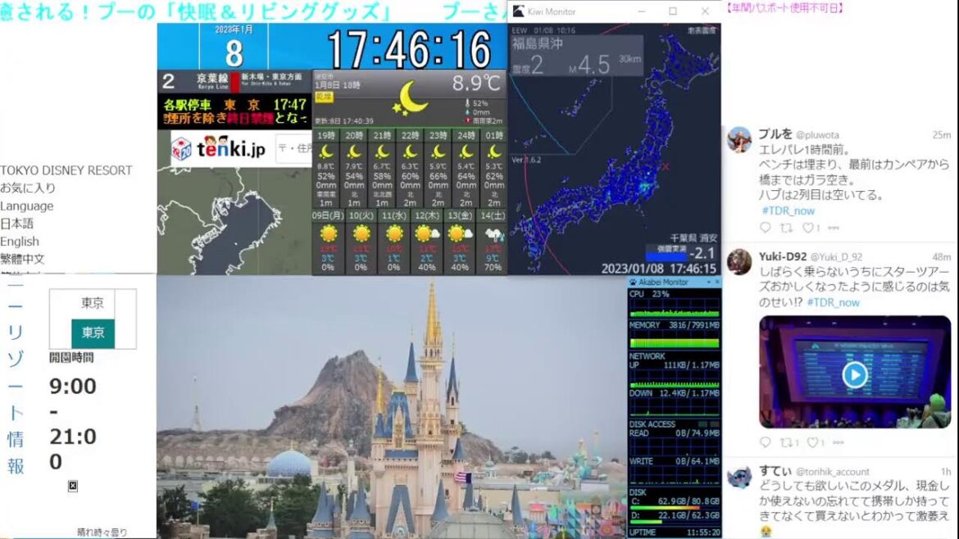Click the sunny weather icon for 09日(月)
This screenshot has width=959, height=539.
pos(329,234)
